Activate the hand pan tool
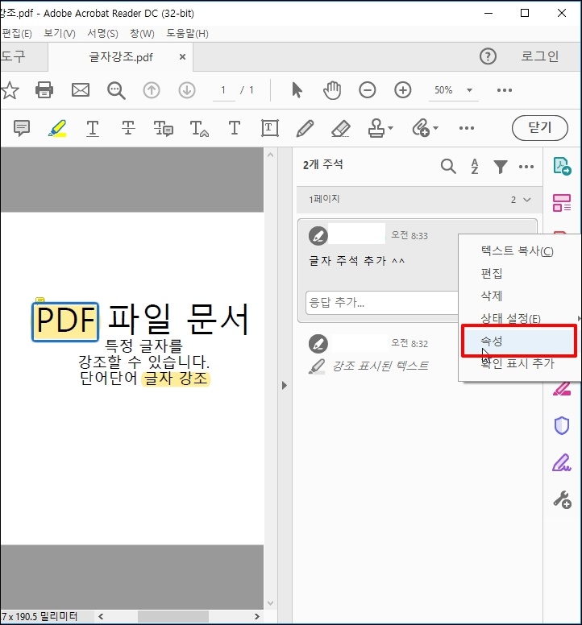The image size is (582, 625). 332,90
